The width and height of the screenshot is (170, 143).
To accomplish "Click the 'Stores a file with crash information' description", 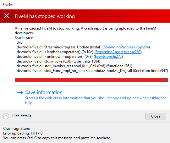I will tap(96, 100).
